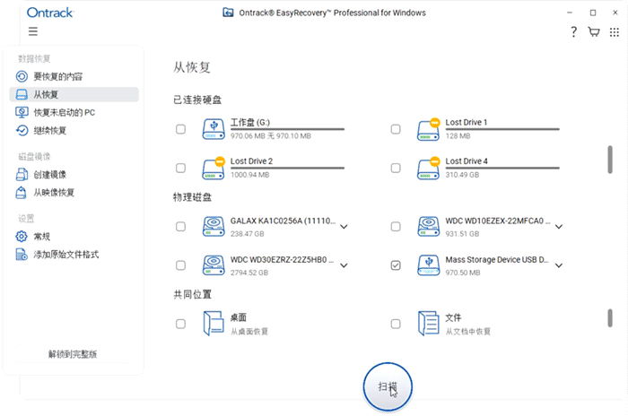The height and width of the screenshot is (416, 628).
Task: Click the 继续恢复 sidebar icon
Action: (22, 130)
